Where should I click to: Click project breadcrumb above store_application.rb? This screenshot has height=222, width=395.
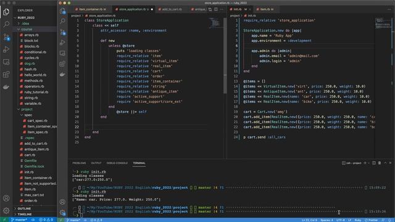(x=76, y=15)
